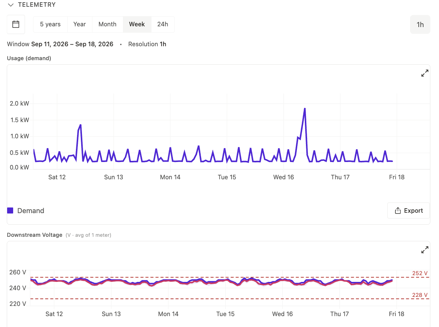Select the 24h range
The height and width of the screenshot is (327, 439).
pos(163,24)
